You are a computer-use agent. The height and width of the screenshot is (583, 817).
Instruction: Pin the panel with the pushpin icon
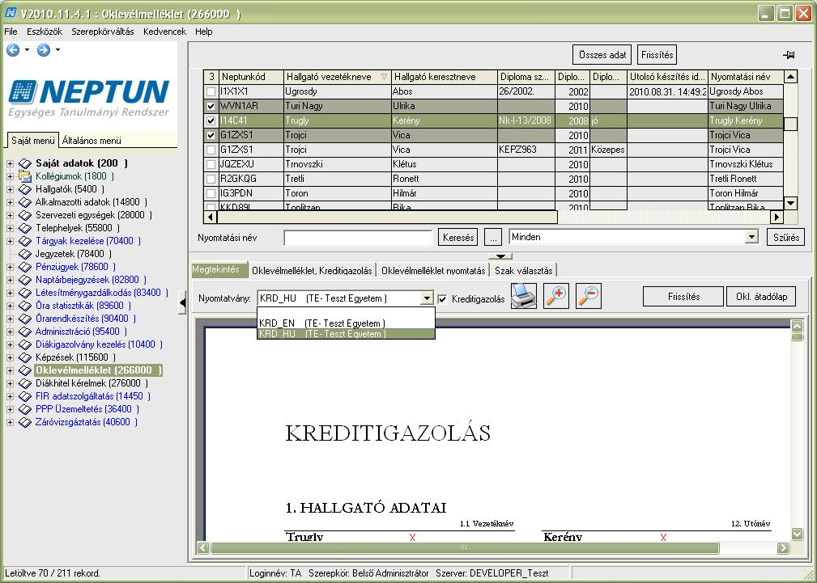(789, 55)
